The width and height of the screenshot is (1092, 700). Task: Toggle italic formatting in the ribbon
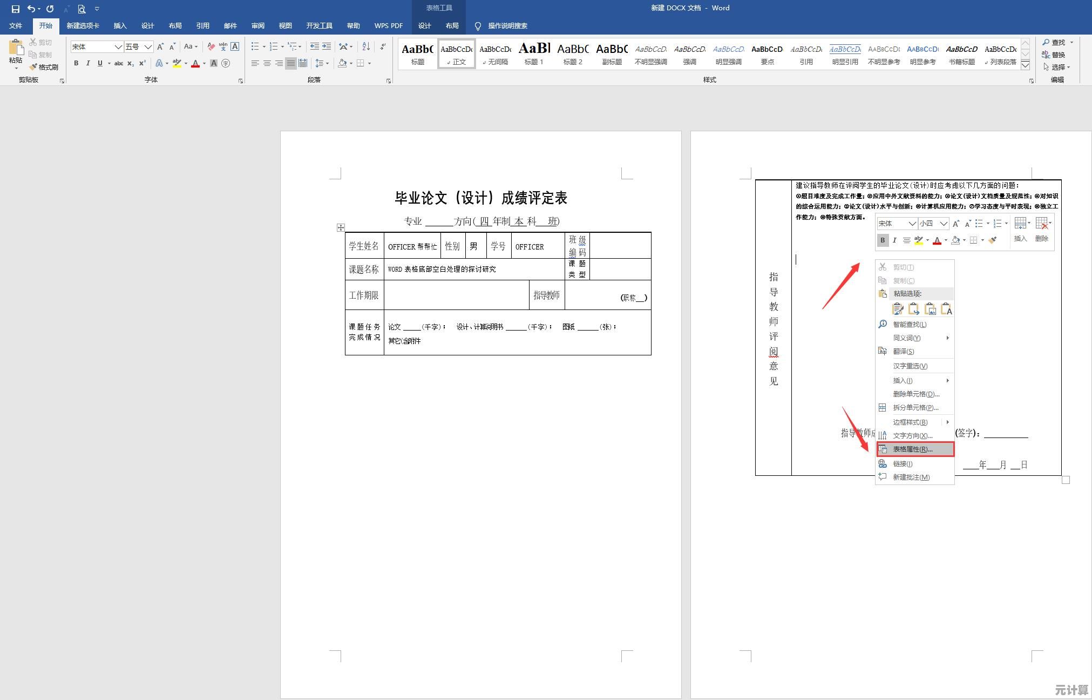[88, 63]
